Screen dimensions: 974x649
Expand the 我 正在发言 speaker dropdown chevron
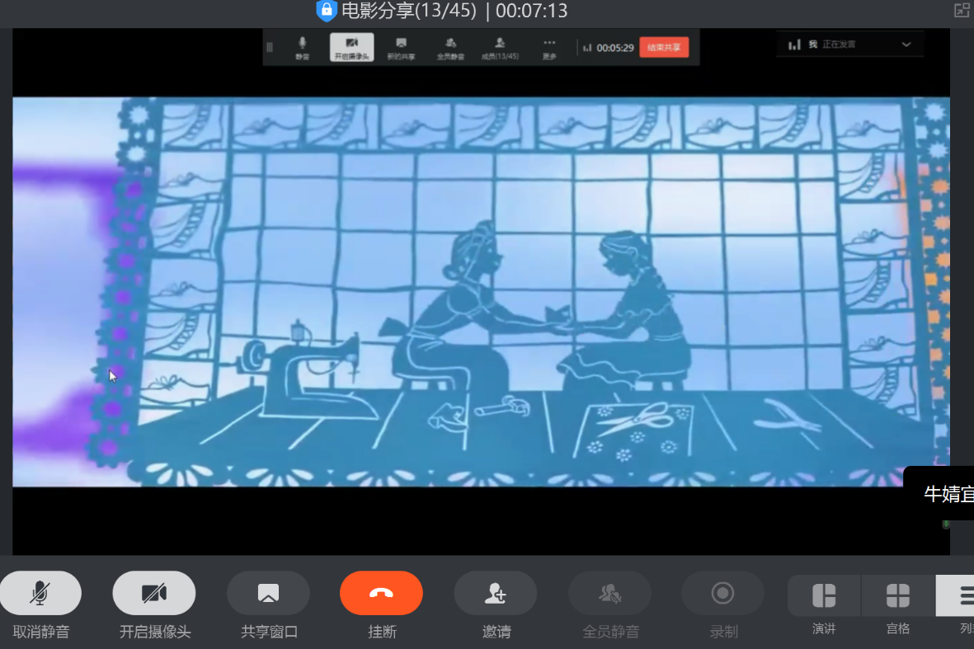click(x=906, y=45)
